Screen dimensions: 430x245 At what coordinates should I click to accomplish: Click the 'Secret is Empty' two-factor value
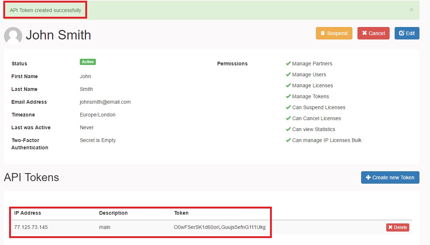point(98,140)
